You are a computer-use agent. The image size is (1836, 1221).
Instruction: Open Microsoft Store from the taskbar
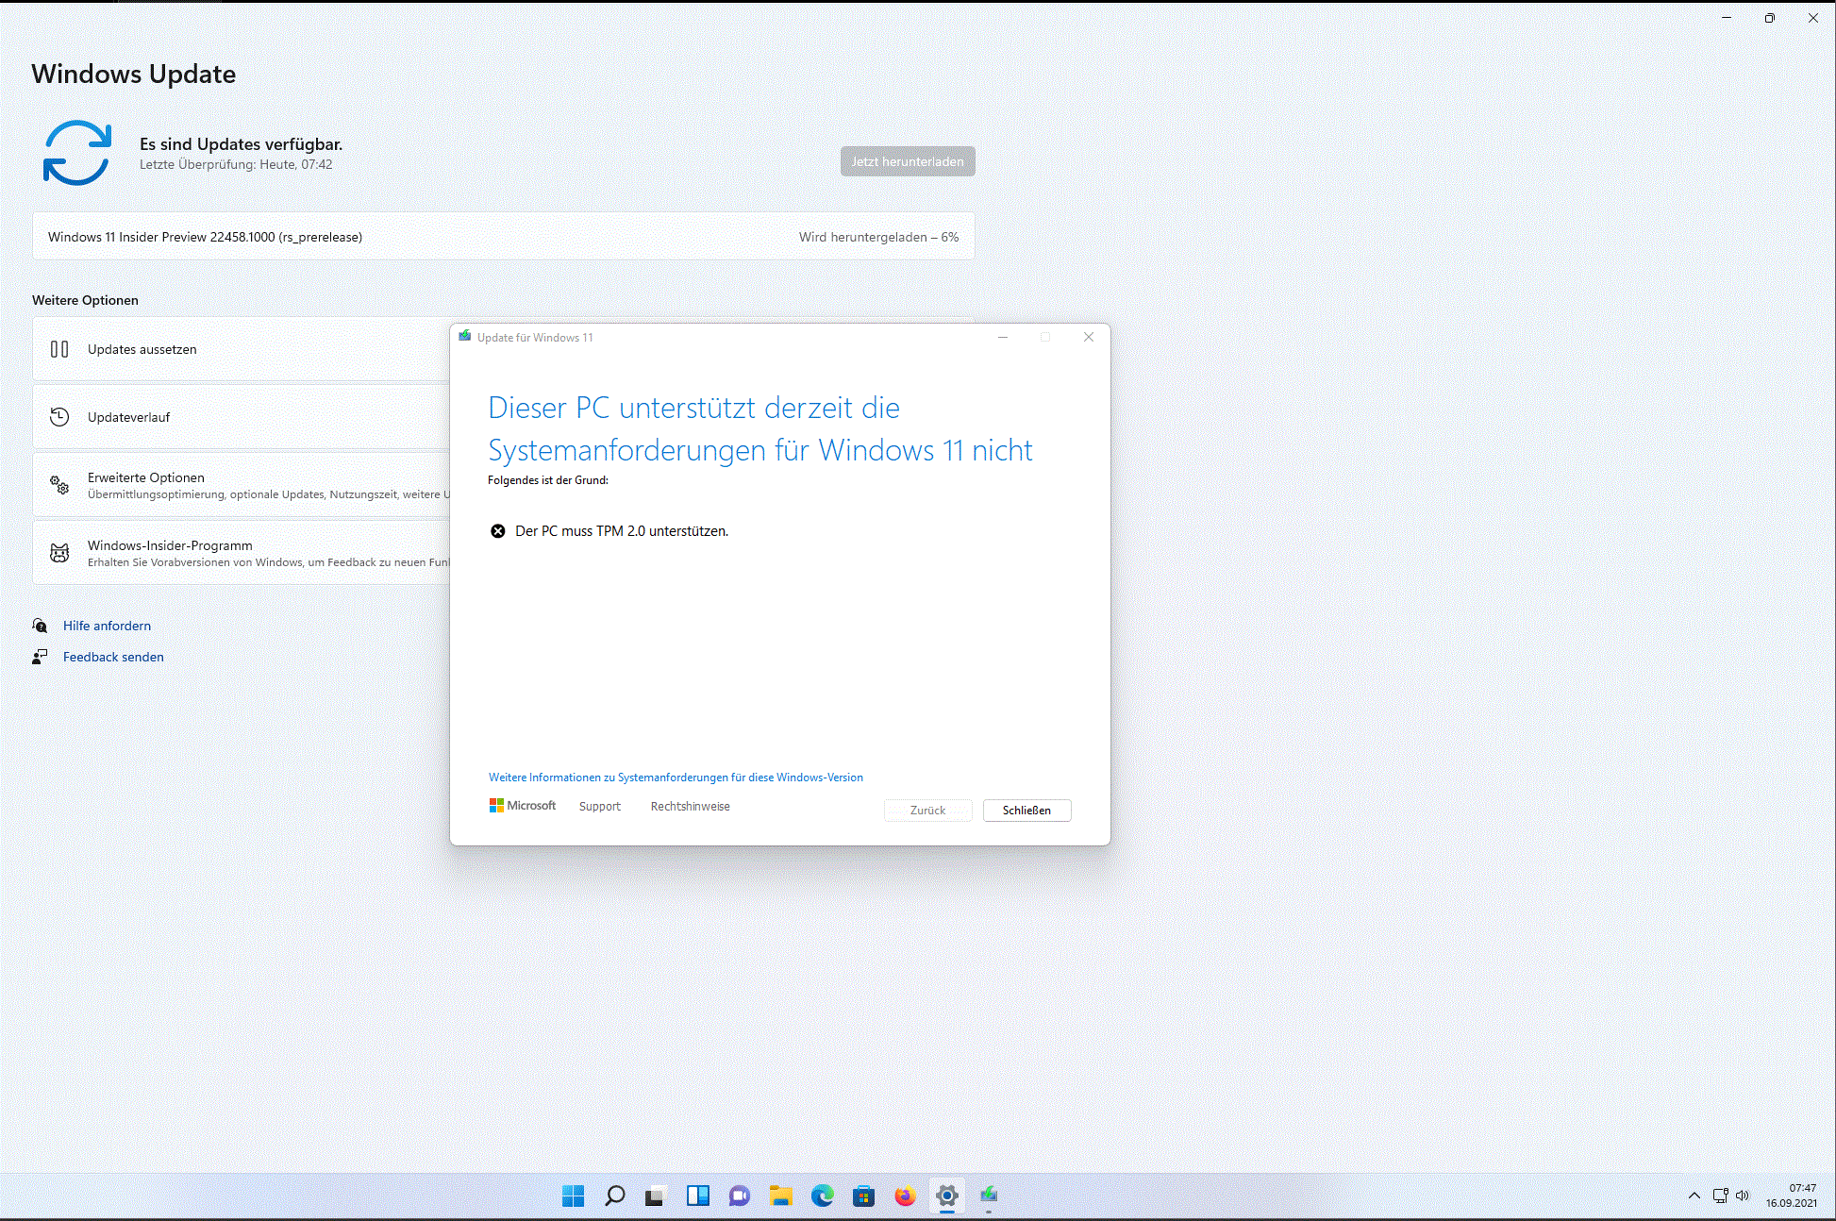(863, 1196)
